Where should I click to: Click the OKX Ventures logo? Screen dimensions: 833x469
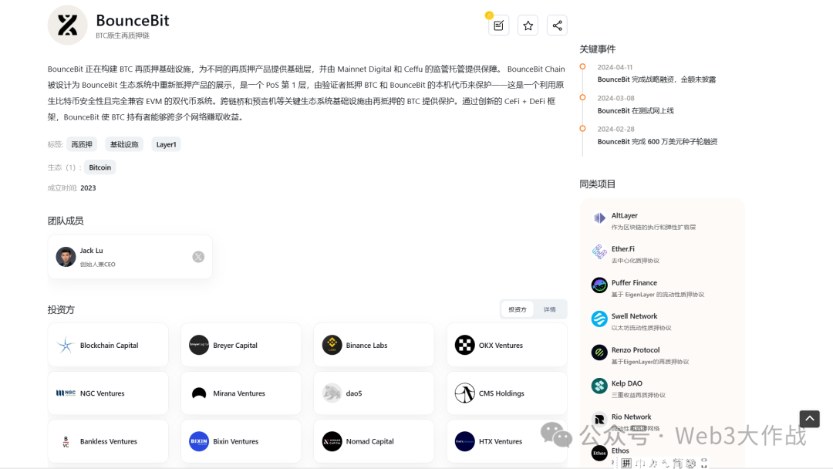pyautogui.click(x=465, y=346)
